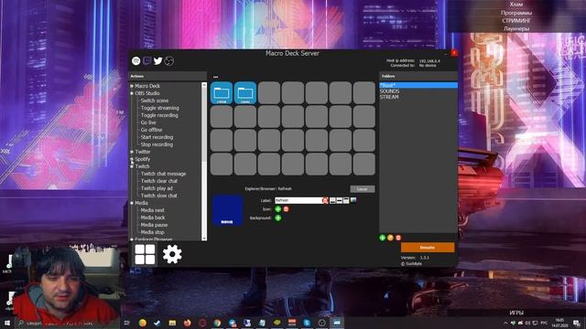Select the *Root* folder in Folders list

[418, 85]
